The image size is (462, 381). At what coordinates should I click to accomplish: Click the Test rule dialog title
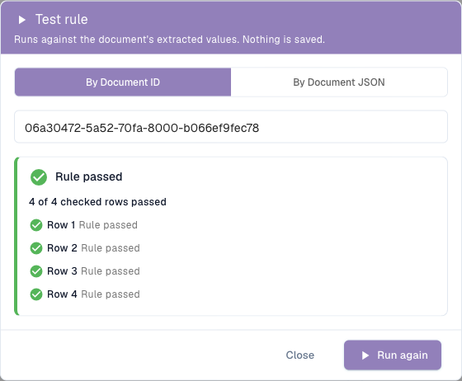62,20
